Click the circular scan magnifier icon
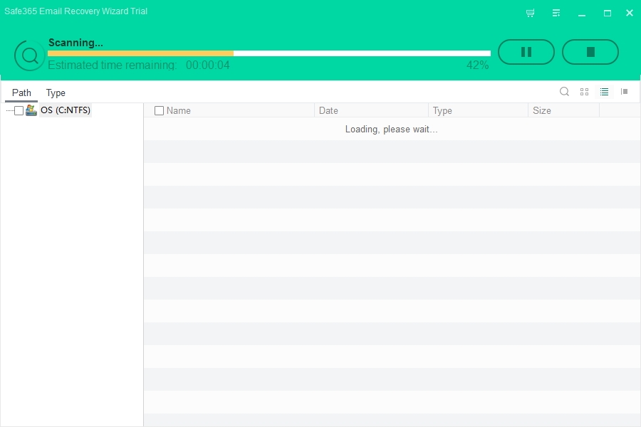Viewport: 641px width, 427px height. pos(29,56)
